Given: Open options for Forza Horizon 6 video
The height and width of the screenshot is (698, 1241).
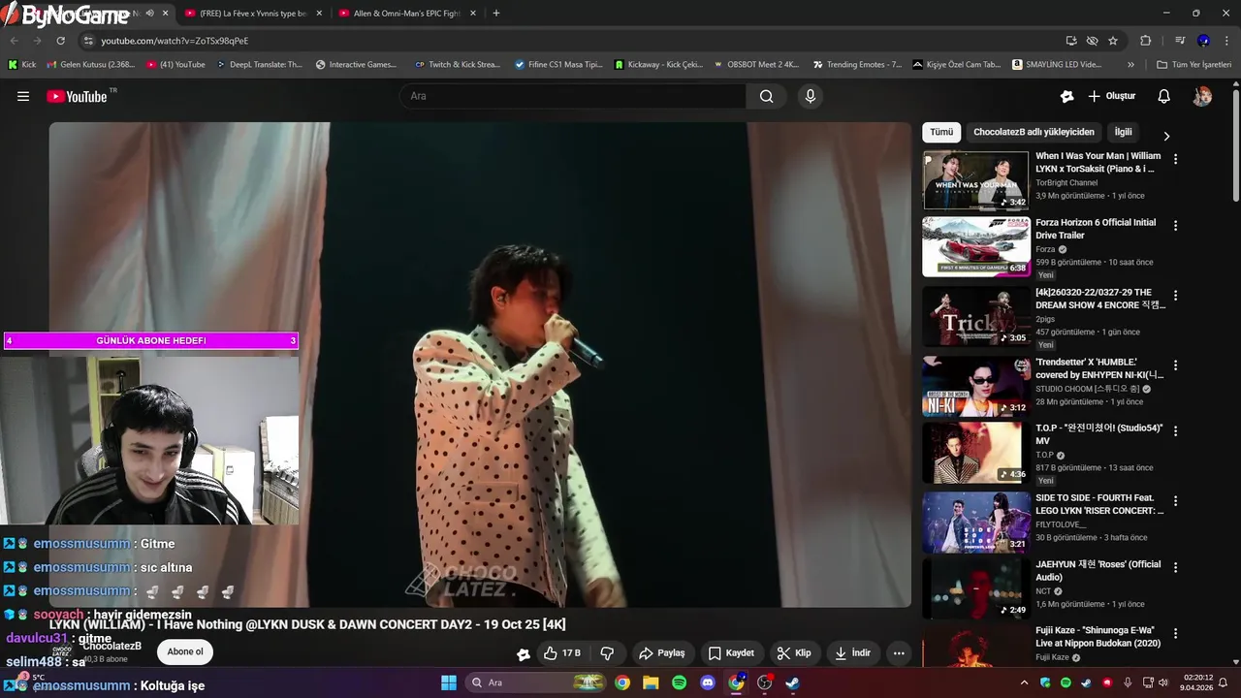Looking at the screenshot, I should [1175, 225].
